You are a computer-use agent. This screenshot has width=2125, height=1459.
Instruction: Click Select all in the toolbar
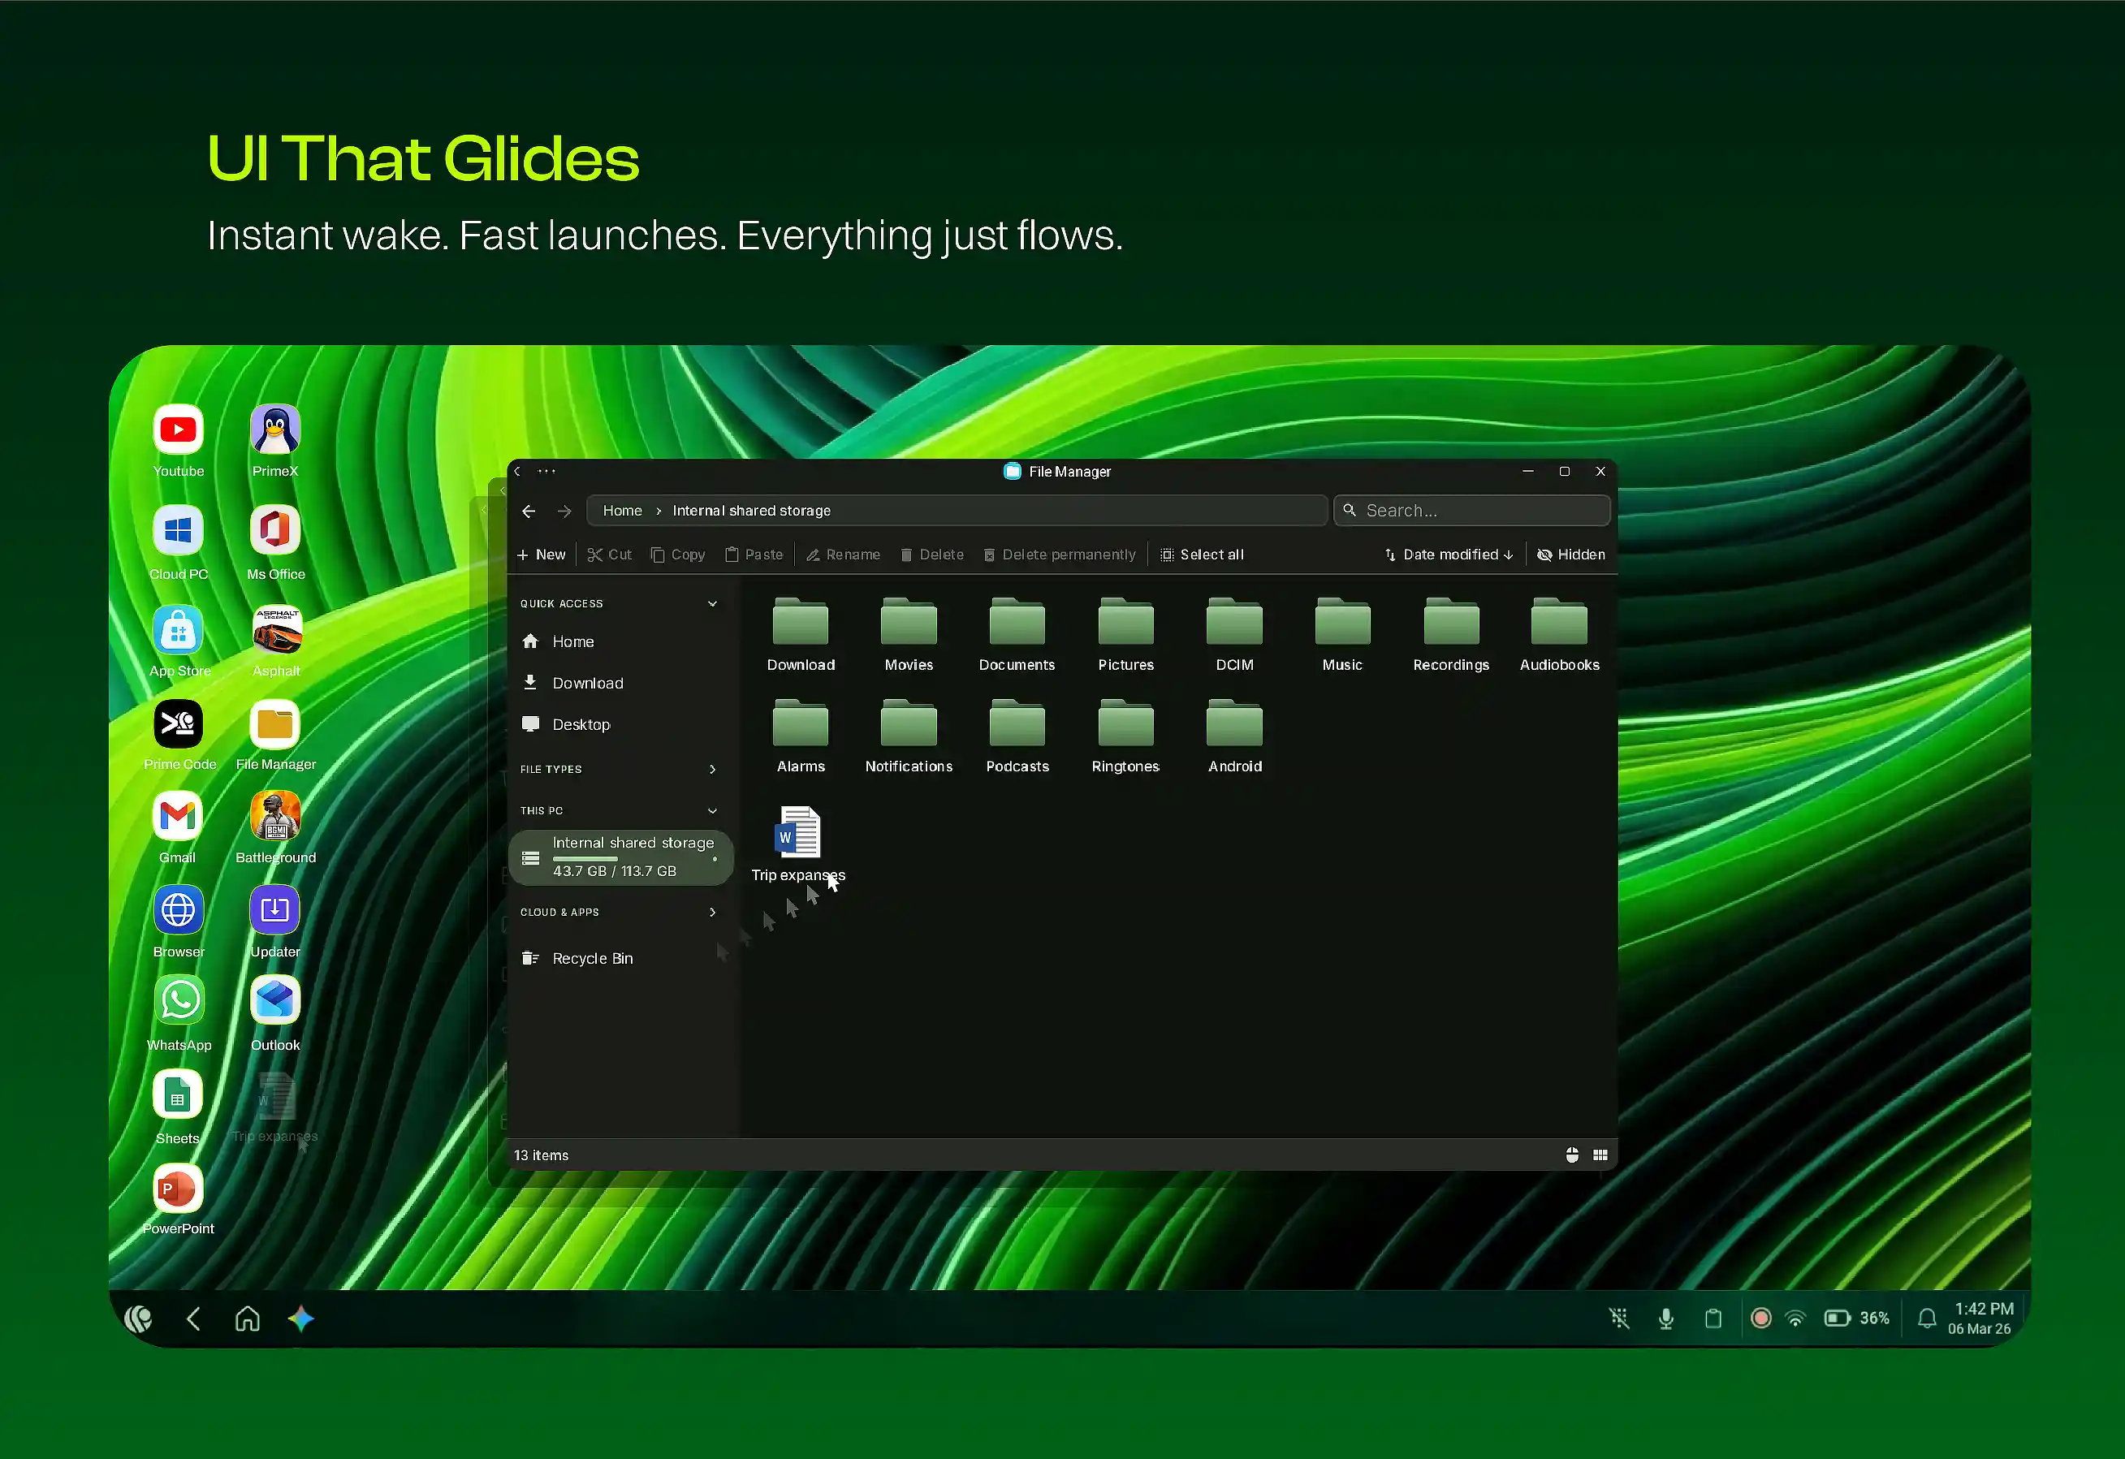click(x=1203, y=555)
